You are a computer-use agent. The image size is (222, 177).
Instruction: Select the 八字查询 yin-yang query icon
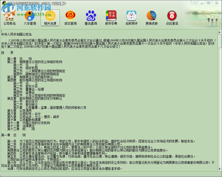[30, 16]
